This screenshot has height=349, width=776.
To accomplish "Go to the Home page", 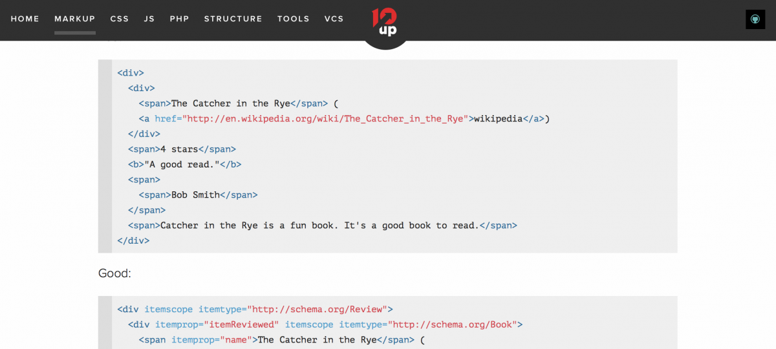I will point(25,19).
